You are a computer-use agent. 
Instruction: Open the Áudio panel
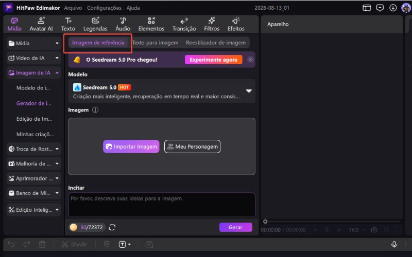(x=123, y=24)
